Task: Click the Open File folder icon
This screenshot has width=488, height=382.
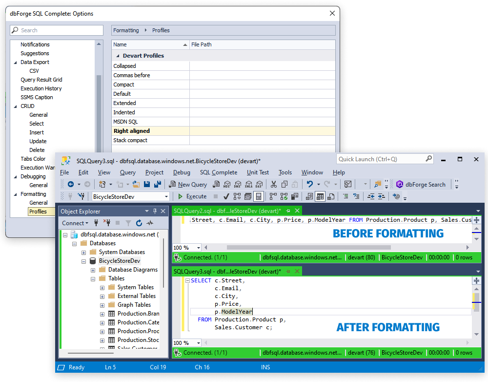Action: pos(136,185)
